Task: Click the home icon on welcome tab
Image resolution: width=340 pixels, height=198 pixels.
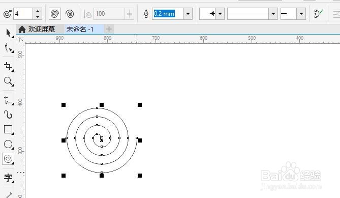Action: pos(22,29)
